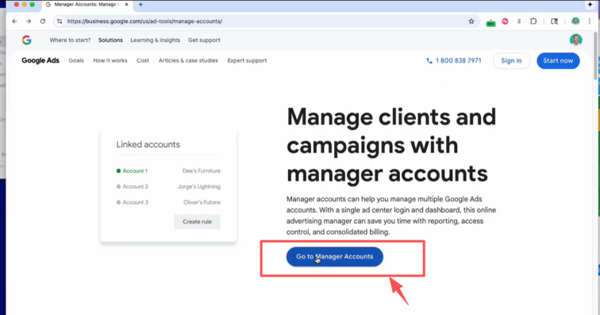Screen dimensions: 600x315
Task: Select Account 2 in Linked accounts
Action: coord(132,186)
